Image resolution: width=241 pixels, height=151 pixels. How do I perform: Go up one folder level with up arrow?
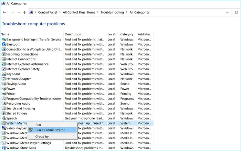click(24, 12)
